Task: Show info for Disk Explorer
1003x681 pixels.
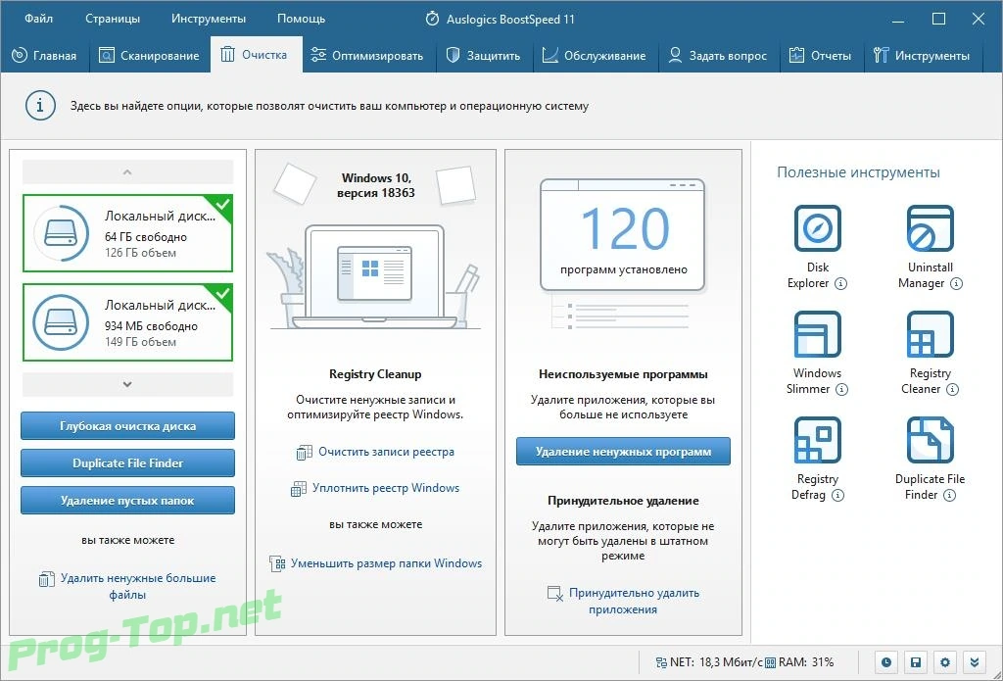Action: 841,283
